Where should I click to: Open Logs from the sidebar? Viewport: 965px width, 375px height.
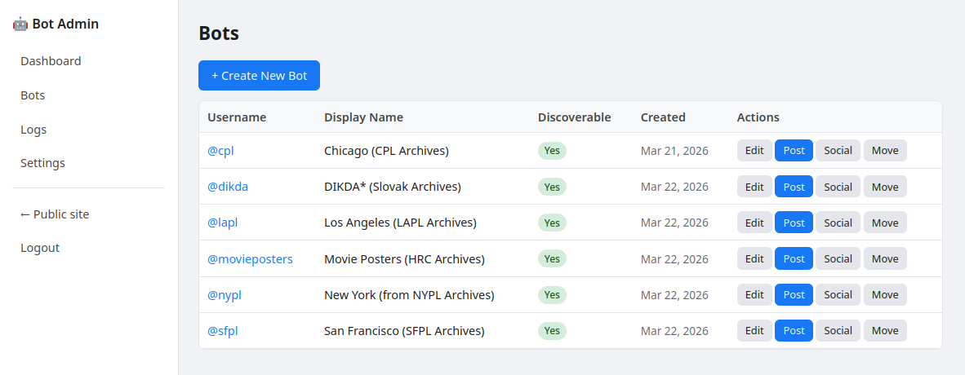pyautogui.click(x=33, y=130)
